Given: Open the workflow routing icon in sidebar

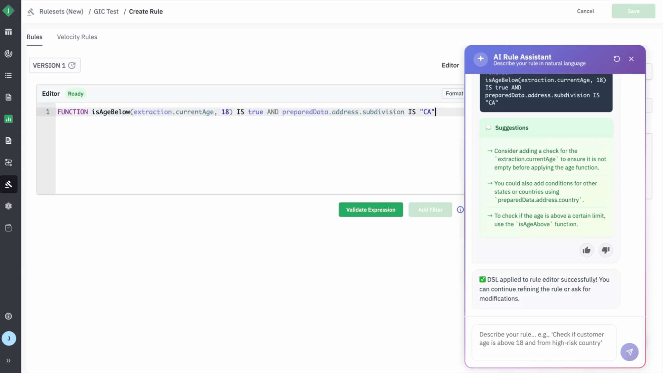Looking at the screenshot, I should click(9, 162).
